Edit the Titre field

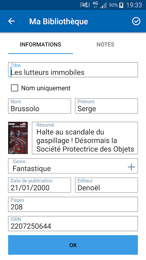[73, 70]
